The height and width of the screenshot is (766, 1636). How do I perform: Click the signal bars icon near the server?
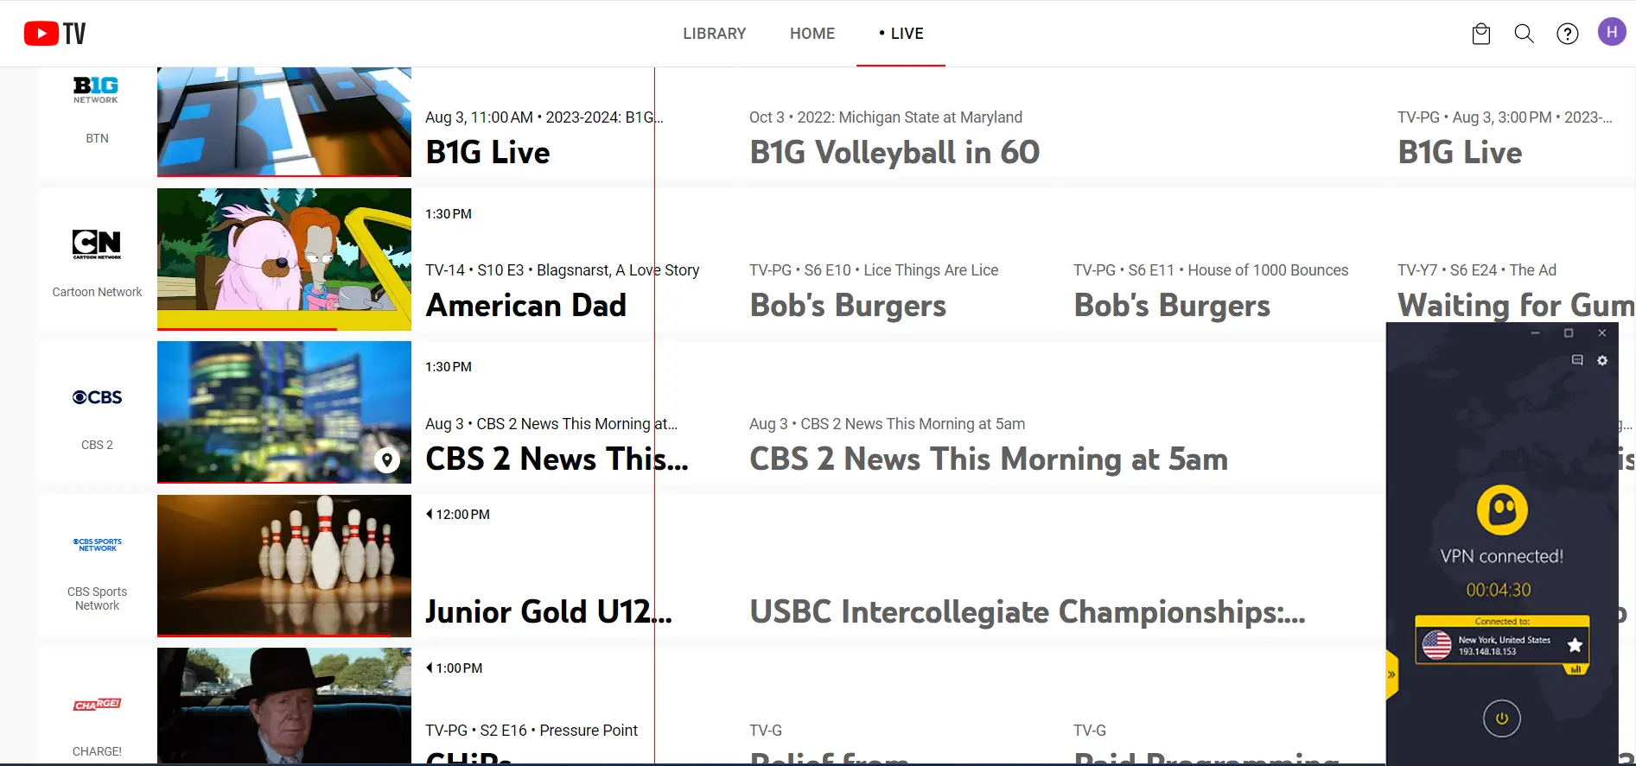(1576, 669)
